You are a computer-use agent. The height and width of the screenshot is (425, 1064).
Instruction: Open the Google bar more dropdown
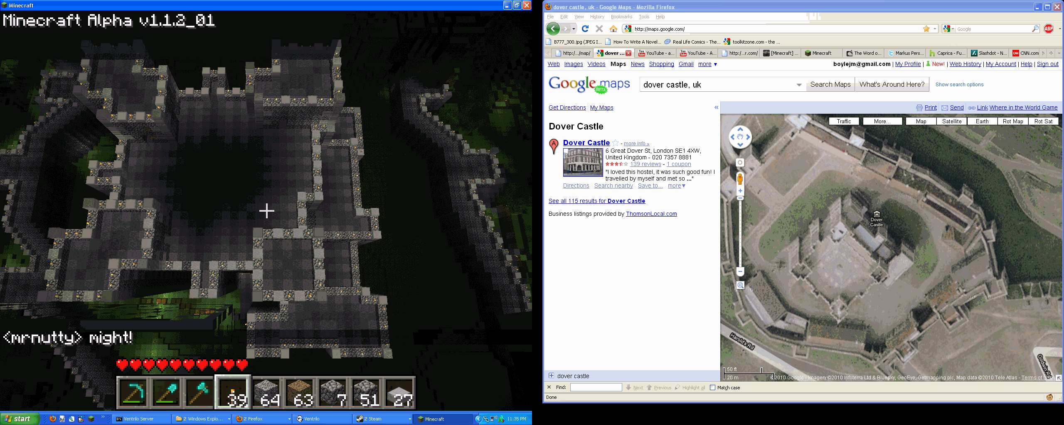[x=707, y=64]
